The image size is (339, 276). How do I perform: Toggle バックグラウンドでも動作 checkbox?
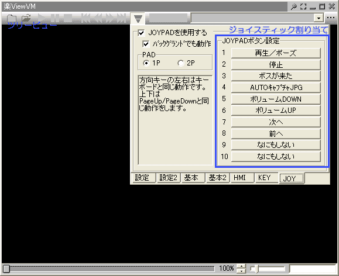[x=146, y=44]
